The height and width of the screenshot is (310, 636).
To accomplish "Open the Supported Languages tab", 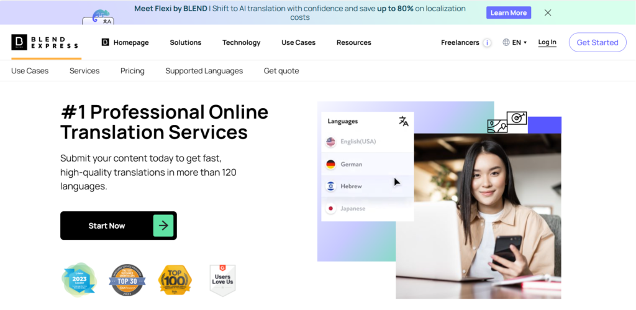I will [x=204, y=71].
